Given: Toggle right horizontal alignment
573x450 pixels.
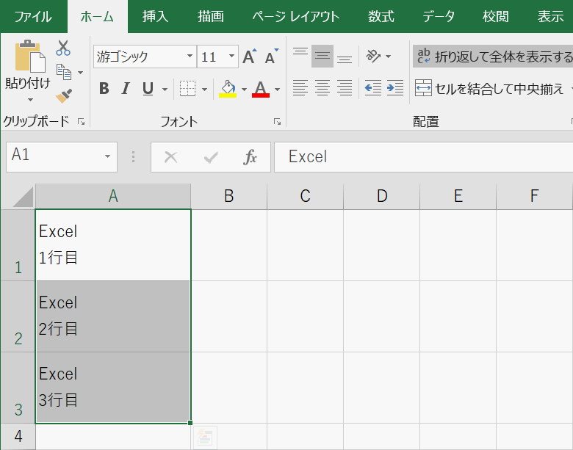Looking at the screenshot, I should [345, 88].
